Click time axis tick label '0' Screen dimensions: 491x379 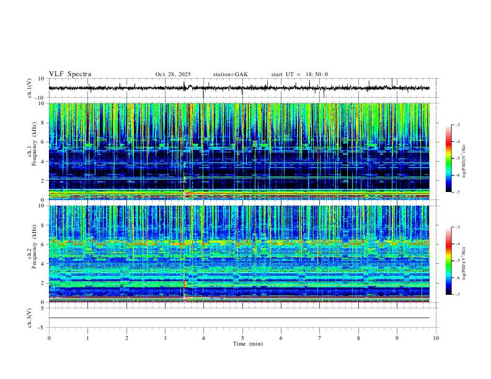(49, 338)
